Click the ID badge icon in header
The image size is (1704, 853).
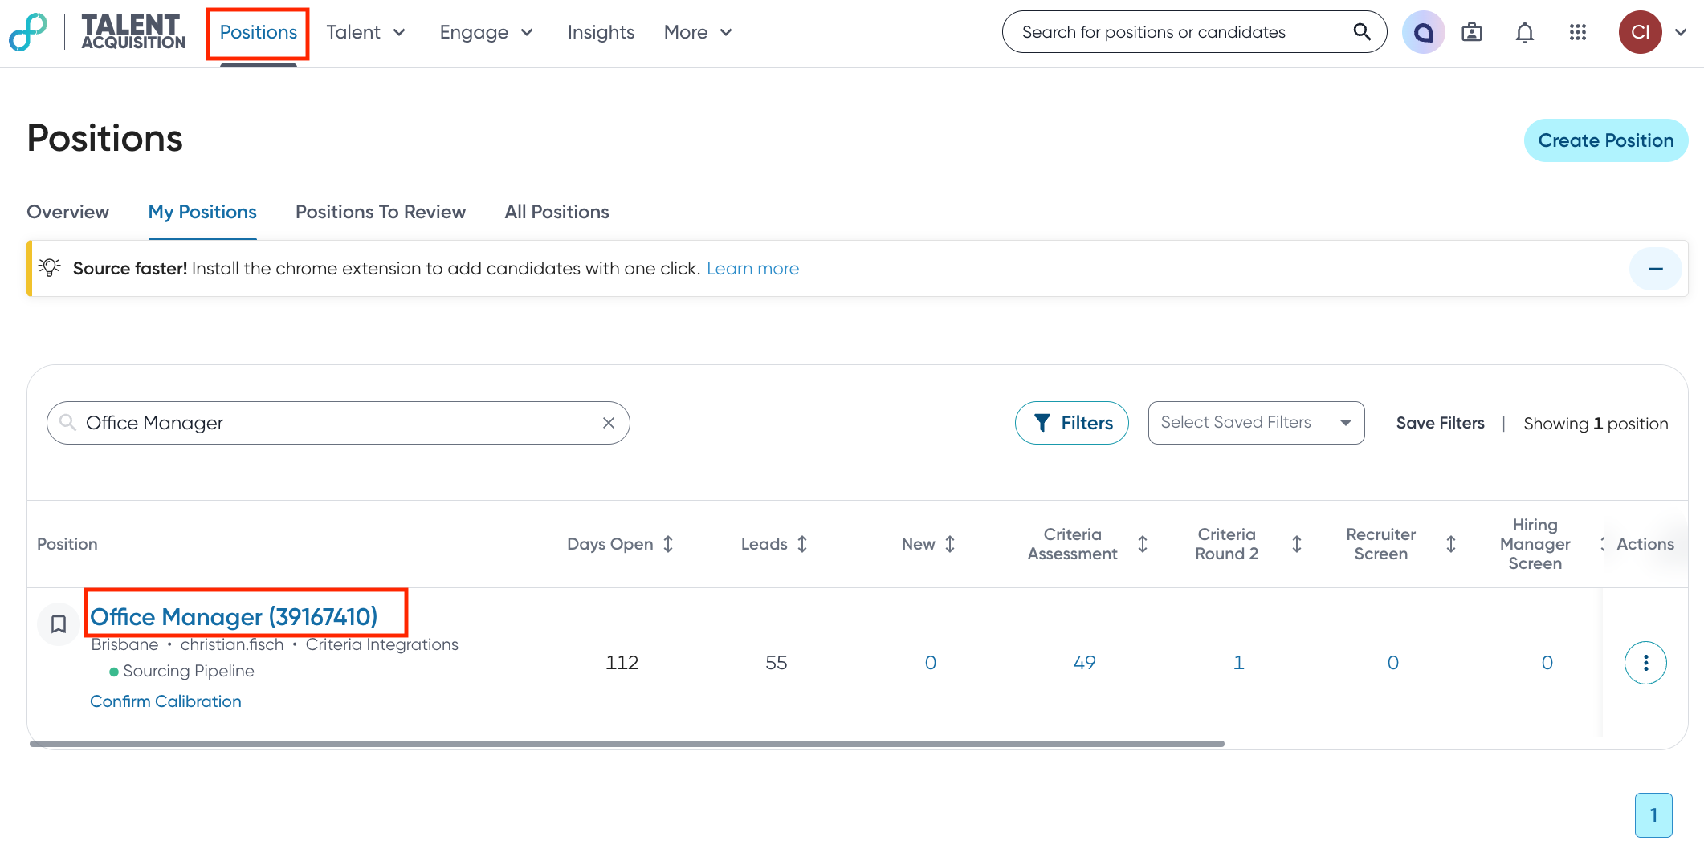(x=1471, y=32)
